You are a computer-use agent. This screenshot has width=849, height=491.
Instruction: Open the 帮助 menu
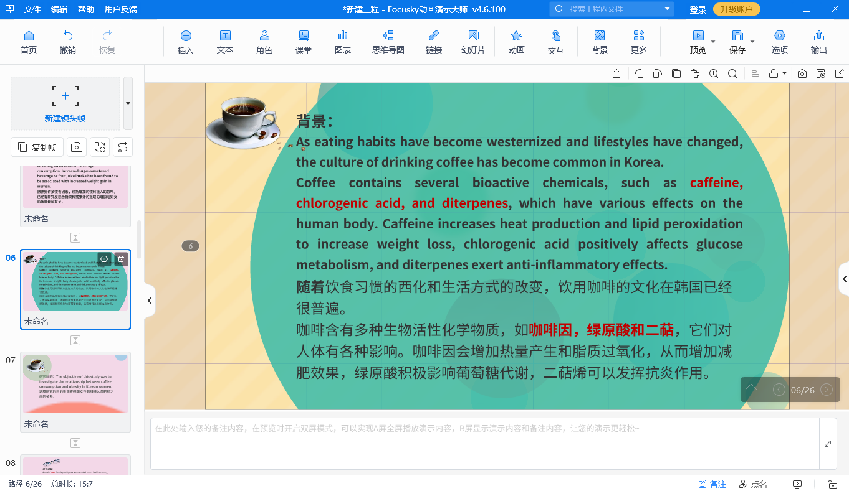point(86,9)
